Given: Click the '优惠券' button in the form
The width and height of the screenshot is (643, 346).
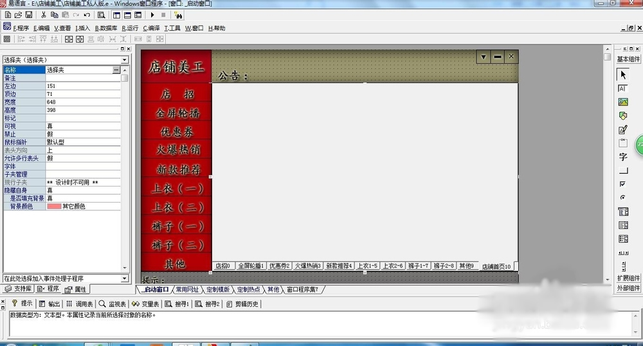Looking at the screenshot, I should (178, 132).
